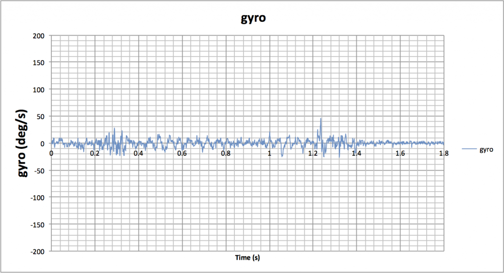
Task: Click the y-axis label 100
Action: [38, 90]
